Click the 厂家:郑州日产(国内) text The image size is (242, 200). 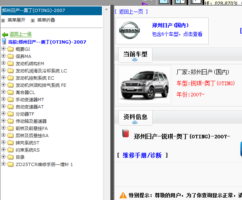[203, 72]
